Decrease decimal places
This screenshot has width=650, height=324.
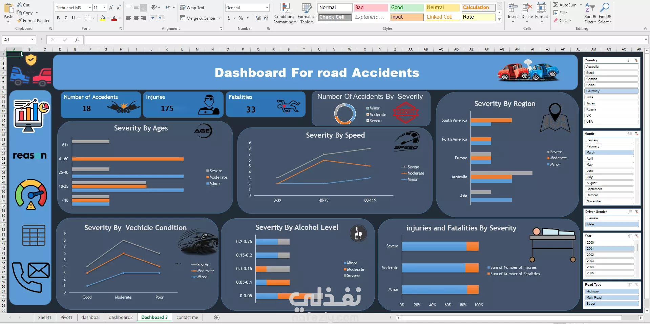(x=266, y=18)
